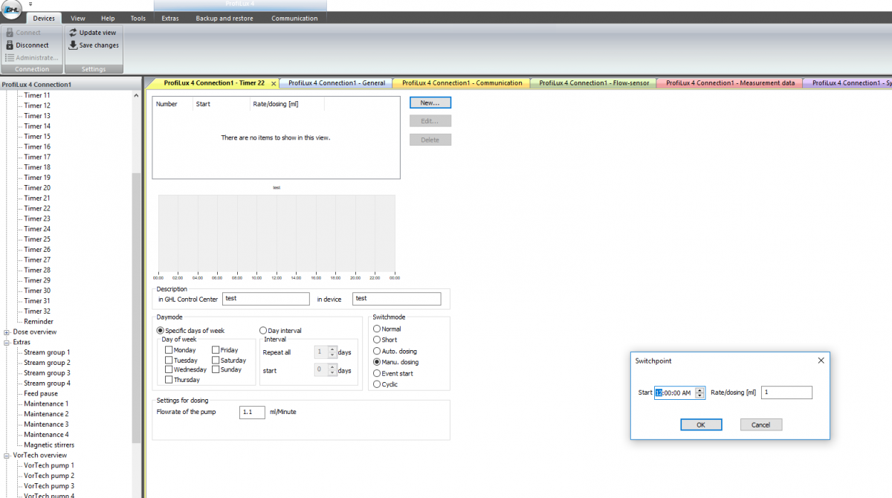Check the Saturday checkbox

point(216,360)
